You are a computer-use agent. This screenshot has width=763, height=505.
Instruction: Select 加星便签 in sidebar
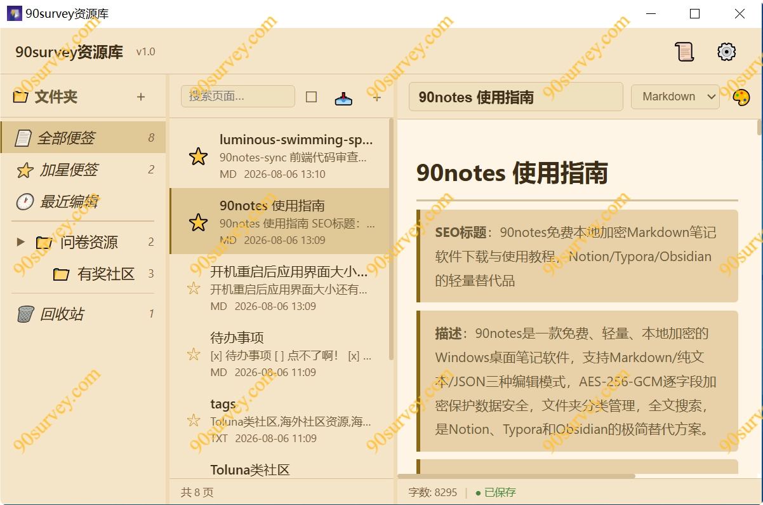point(83,170)
